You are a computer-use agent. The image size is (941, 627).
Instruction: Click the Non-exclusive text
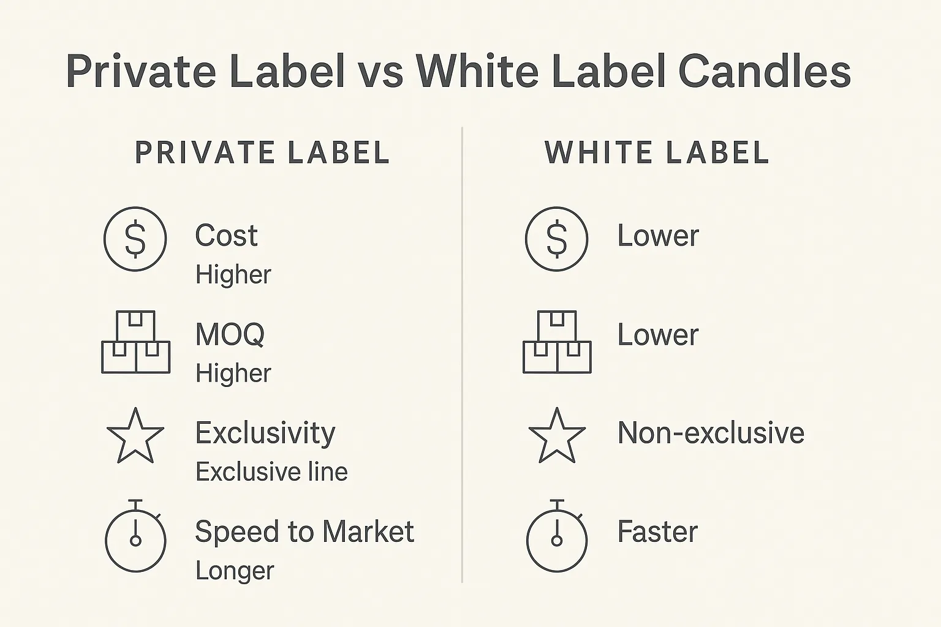tap(711, 433)
